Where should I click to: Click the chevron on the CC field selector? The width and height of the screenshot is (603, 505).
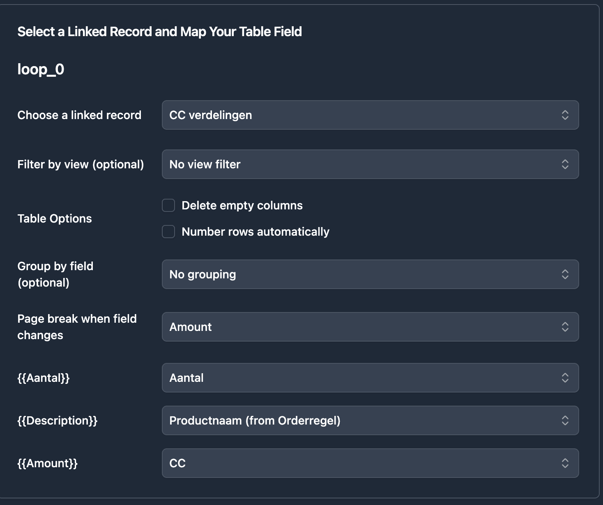point(566,463)
